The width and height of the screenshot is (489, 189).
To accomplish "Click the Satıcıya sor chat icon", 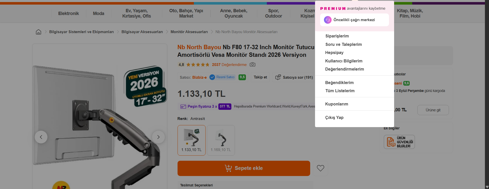I will point(278,77).
